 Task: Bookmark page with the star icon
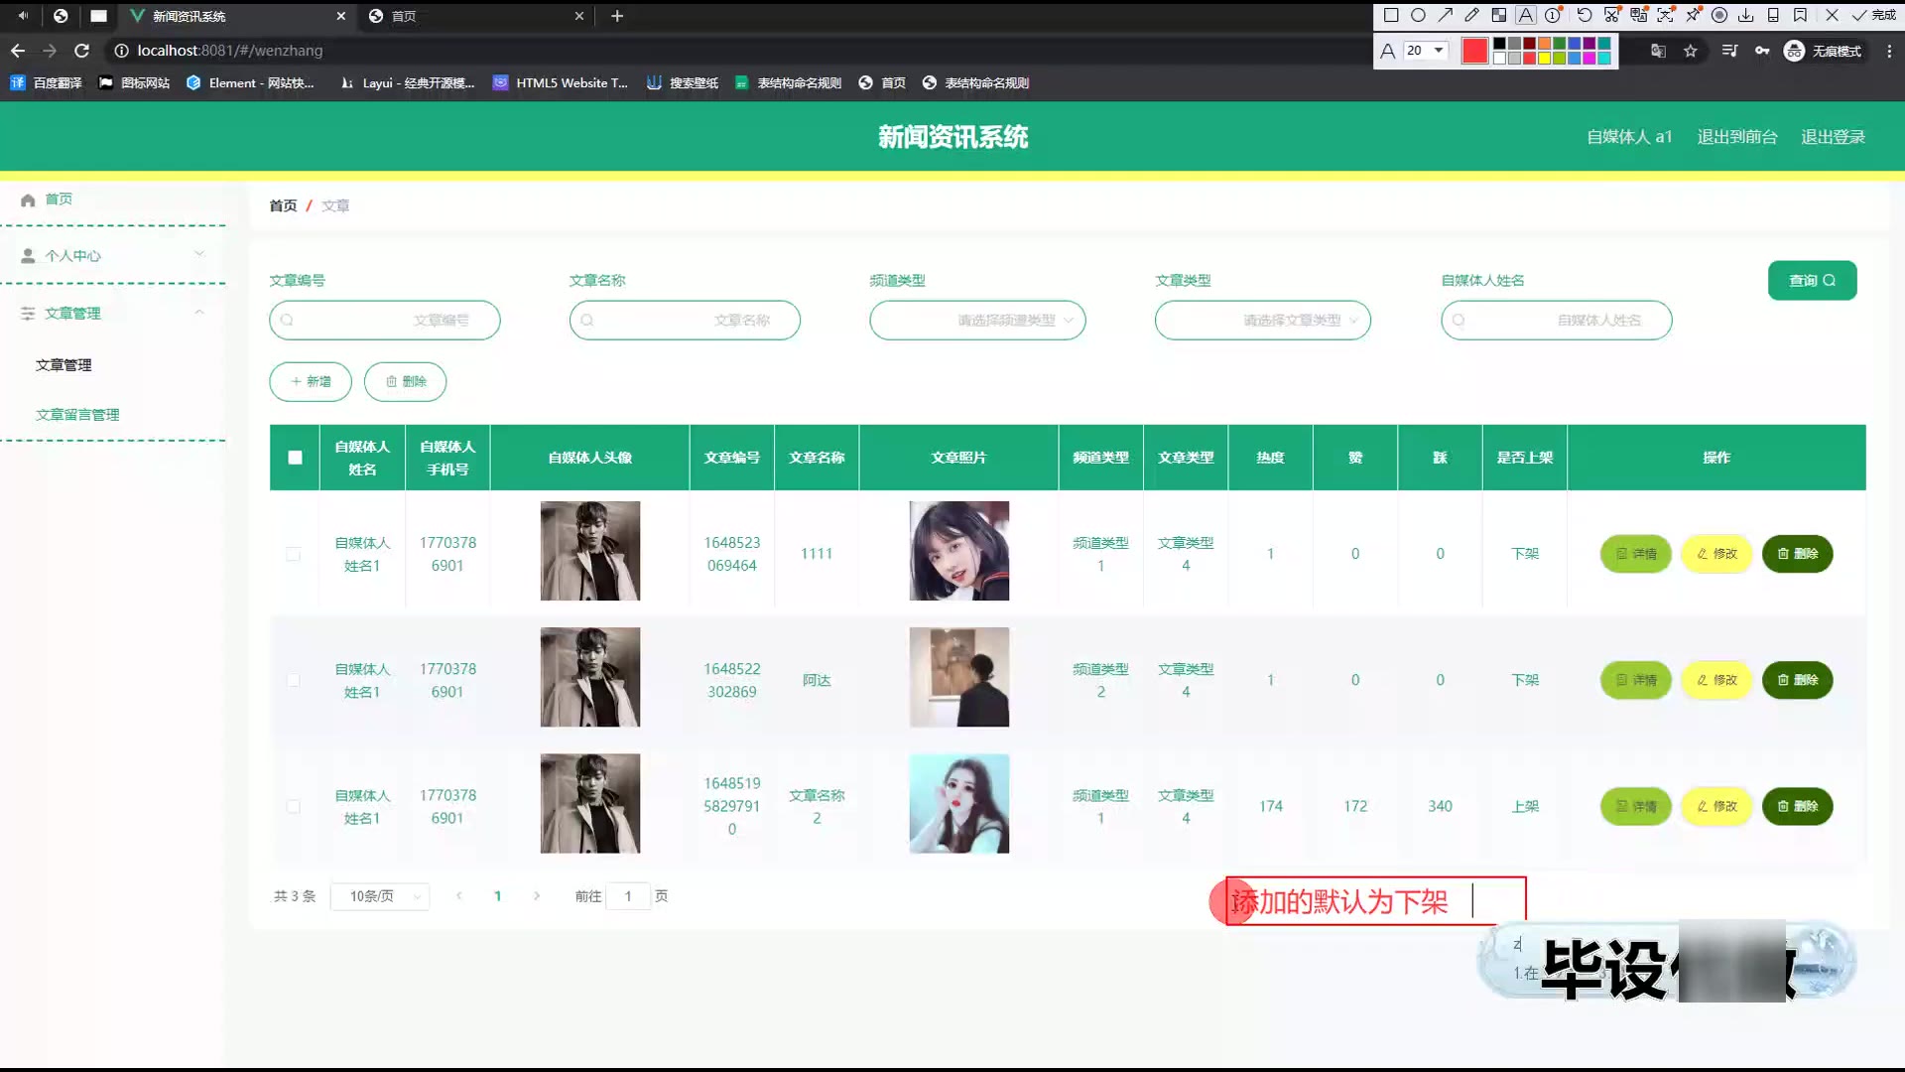pos(1690,51)
